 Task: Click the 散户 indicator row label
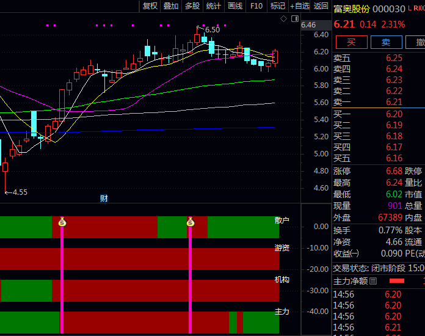coord(282,220)
